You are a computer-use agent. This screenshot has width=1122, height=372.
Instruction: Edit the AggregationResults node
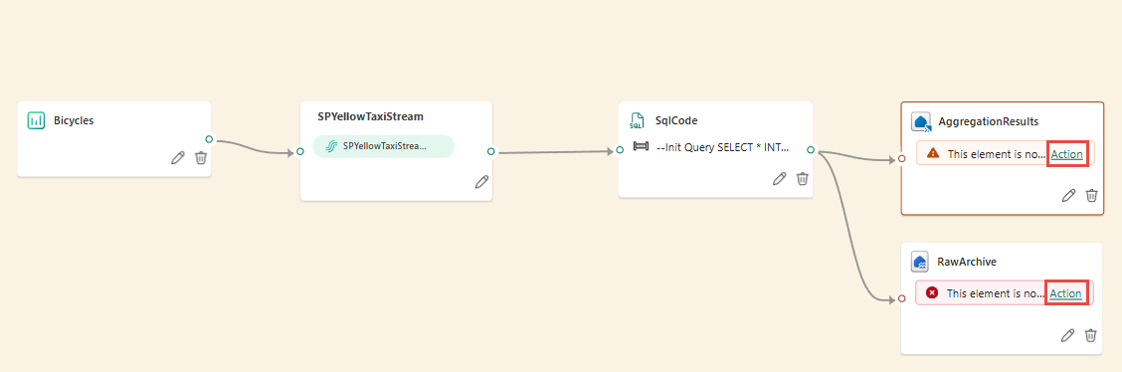click(x=1068, y=195)
